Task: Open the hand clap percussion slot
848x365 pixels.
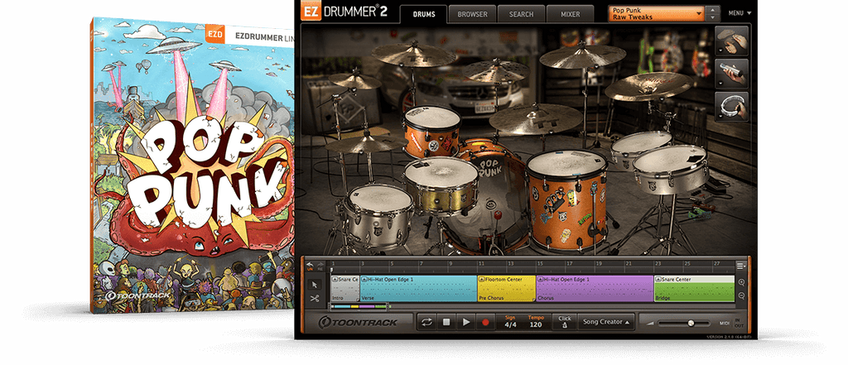Action: click(732, 41)
